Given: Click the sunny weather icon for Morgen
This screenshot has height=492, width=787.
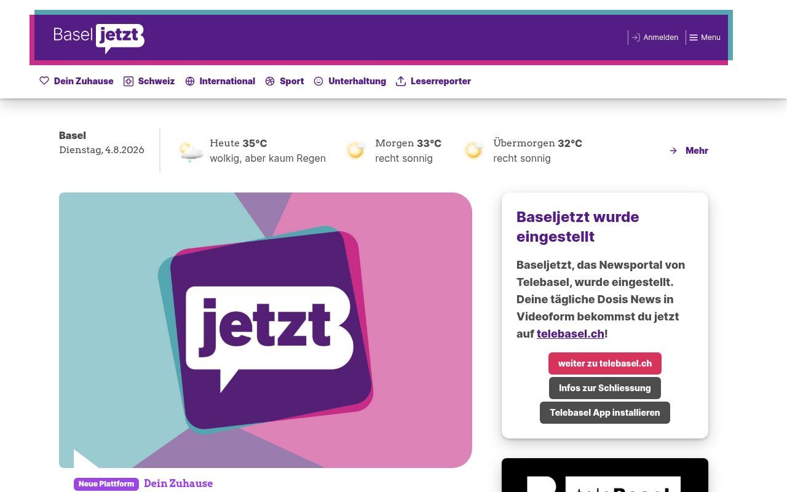Looking at the screenshot, I should 356,150.
